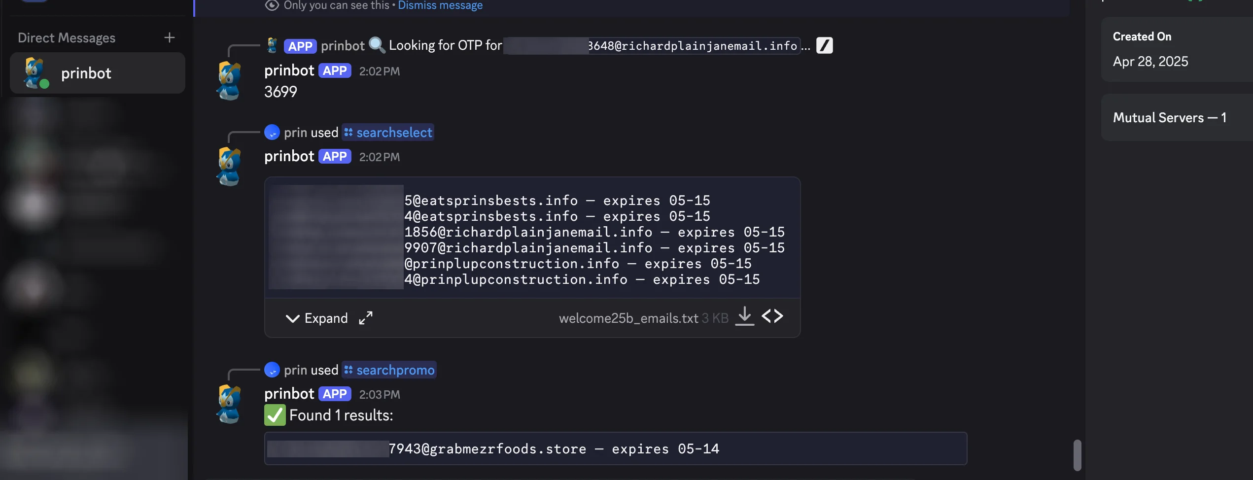
Task: Toggle raw code view for the attachment
Action: click(772, 316)
